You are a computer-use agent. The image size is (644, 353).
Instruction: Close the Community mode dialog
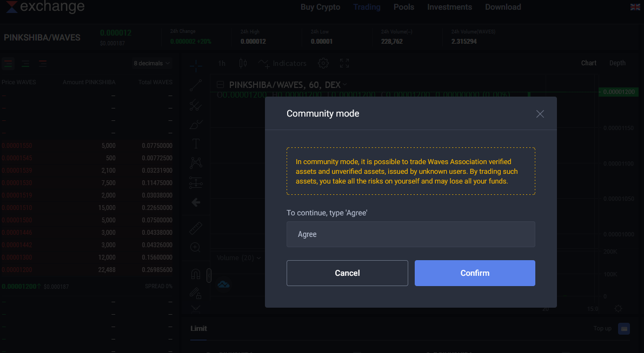click(x=540, y=114)
